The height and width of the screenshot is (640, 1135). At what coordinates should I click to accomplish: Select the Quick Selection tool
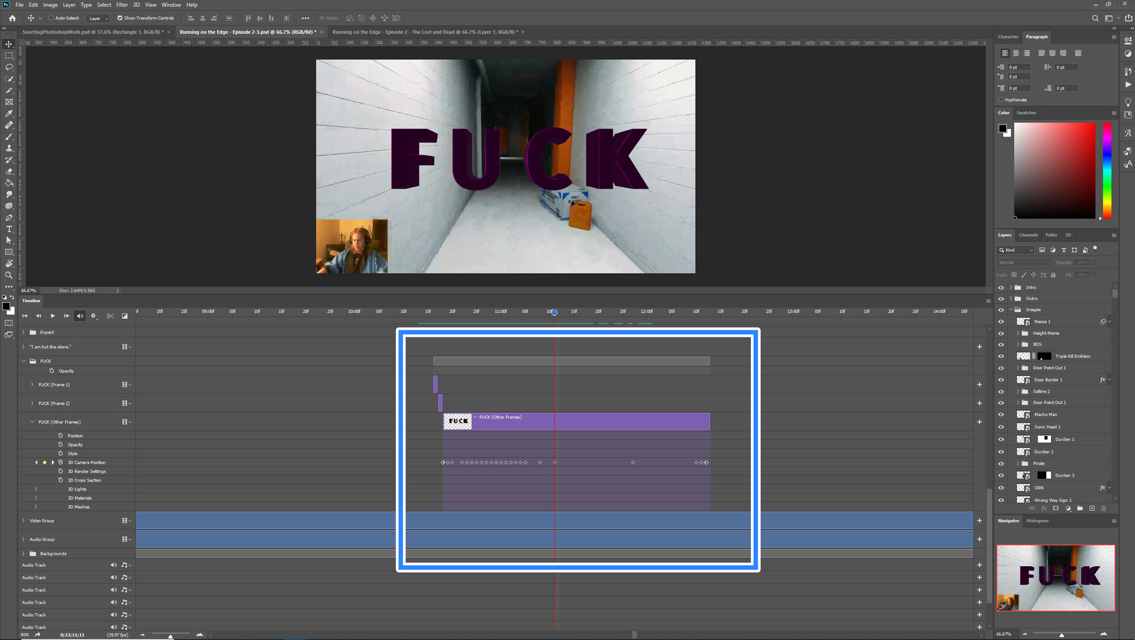pos(9,79)
